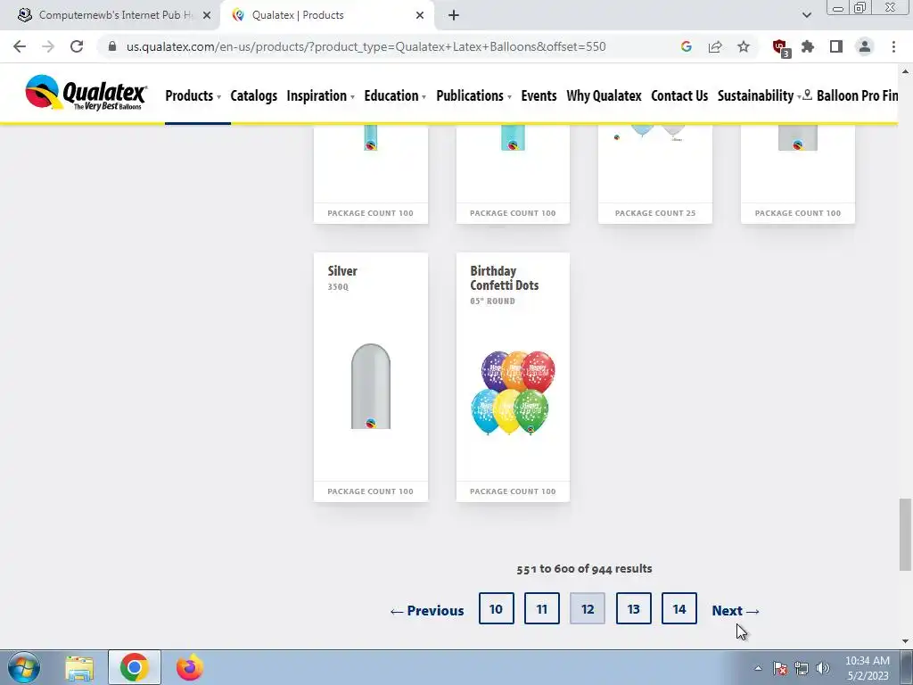This screenshot has width=913, height=685.
Task: Click the Action Center flag icon
Action: tap(779, 668)
